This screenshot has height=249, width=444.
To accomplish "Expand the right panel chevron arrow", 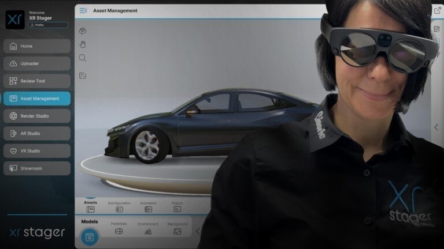I will tap(436, 127).
